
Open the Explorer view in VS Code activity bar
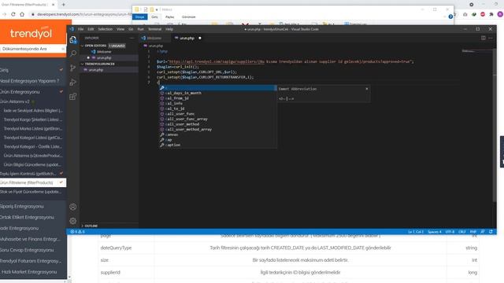coord(73,40)
